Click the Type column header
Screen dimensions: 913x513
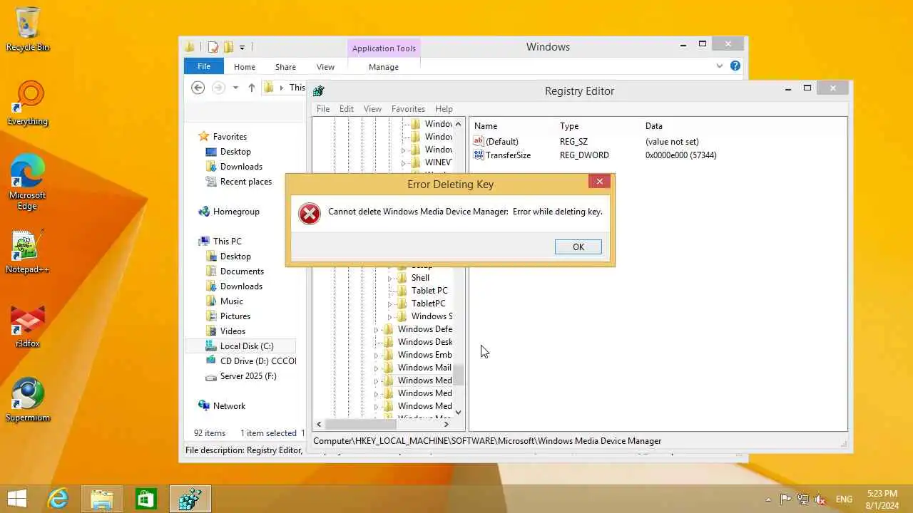coord(569,126)
